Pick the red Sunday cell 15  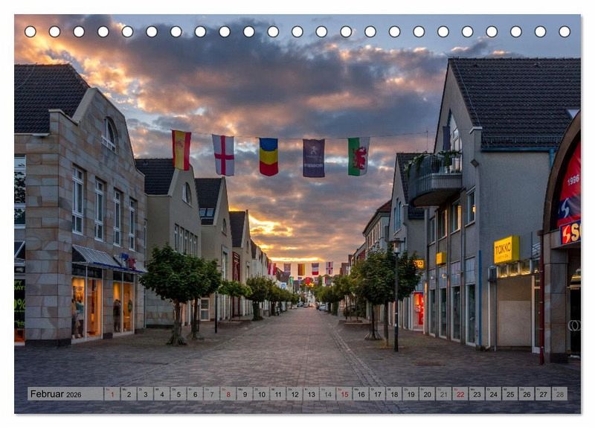[x=344, y=394]
